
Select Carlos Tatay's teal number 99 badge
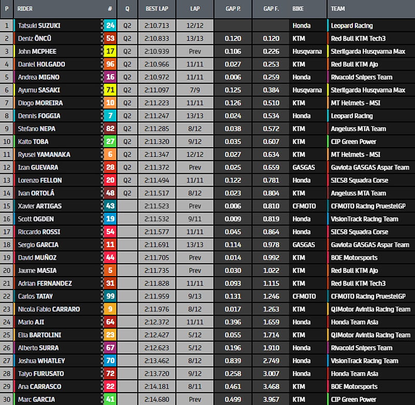(x=110, y=296)
